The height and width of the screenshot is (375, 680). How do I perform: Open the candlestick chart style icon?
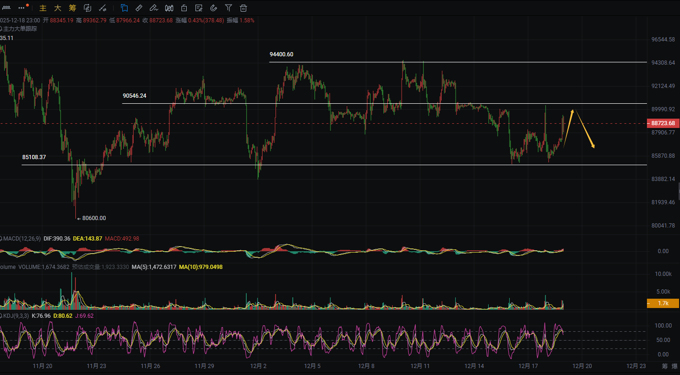pyautogui.click(x=169, y=8)
